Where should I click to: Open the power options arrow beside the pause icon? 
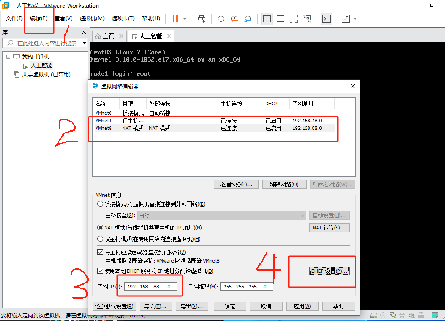tap(185, 19)
